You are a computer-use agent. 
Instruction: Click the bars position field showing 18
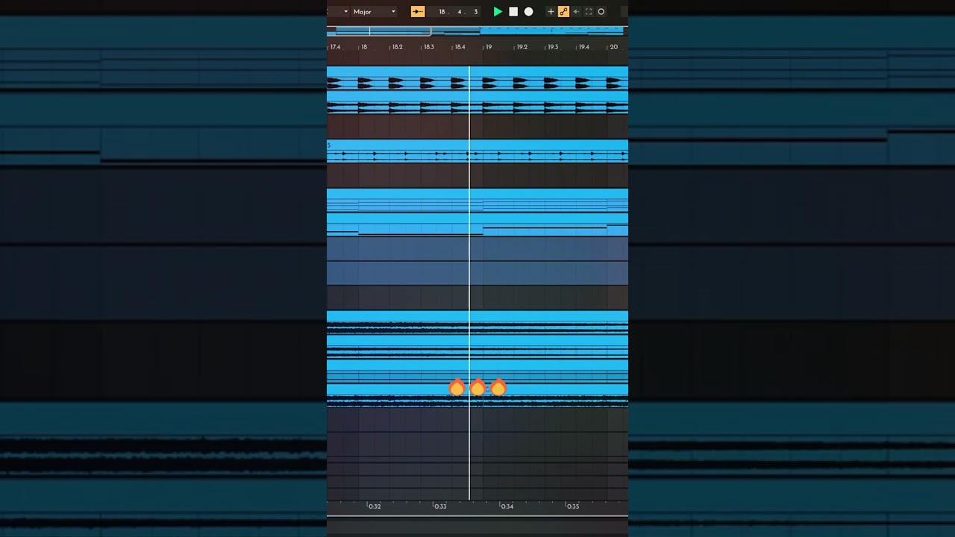442,12
